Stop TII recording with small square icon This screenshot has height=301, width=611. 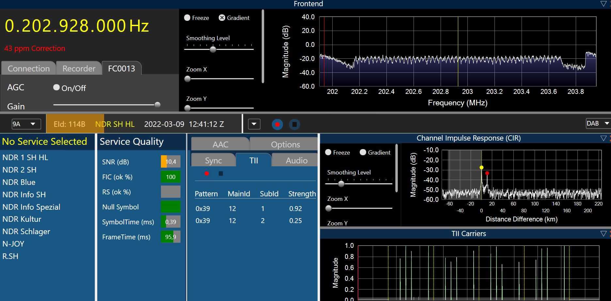pos(221,173)
